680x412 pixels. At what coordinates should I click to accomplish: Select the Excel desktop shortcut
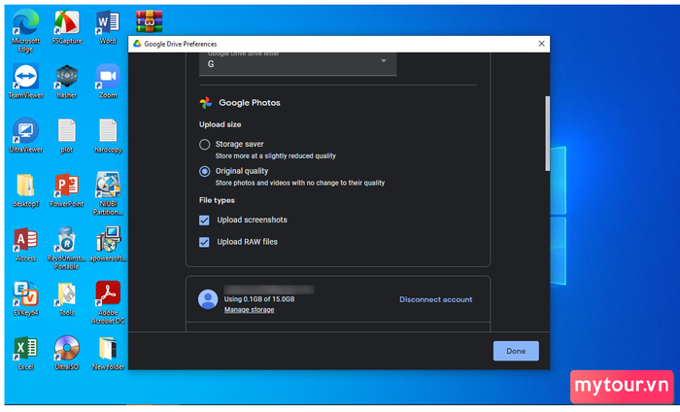click(x=25, y=353)
